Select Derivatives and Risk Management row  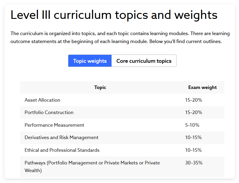(x=122, y=138)
